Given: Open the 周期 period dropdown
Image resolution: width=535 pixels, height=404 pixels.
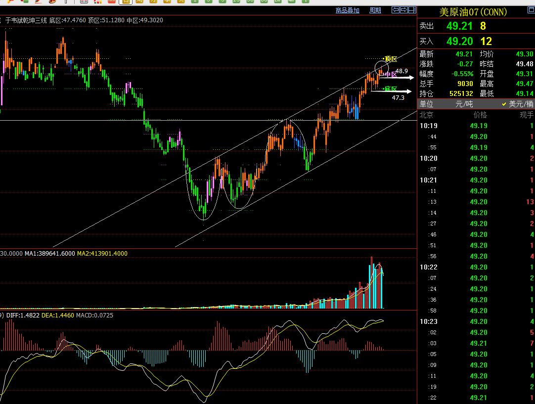Looking at the screenshot, I should (375, 10).
